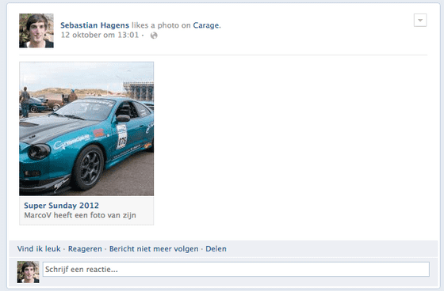Select Bericht niet meer volgen
This screenshot has height=291, width=444.
click(x=154, y=249)
